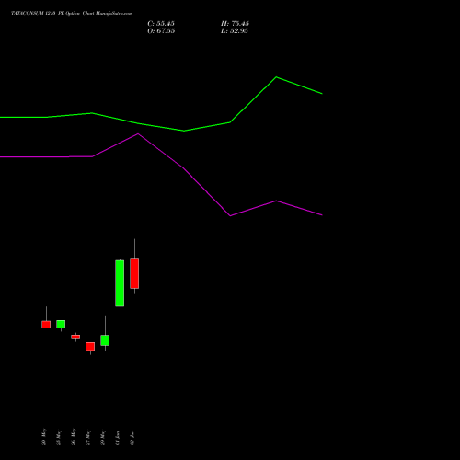Viewport: 460px width, 460px height.
Task: Click the chart title text at top left
Action: [72, 14]
